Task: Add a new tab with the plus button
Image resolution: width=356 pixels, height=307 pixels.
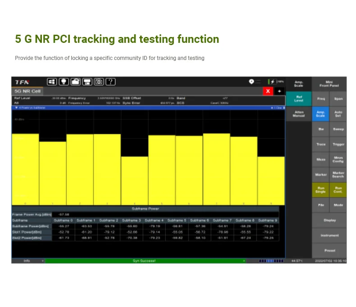Action: tap(279, 91)
